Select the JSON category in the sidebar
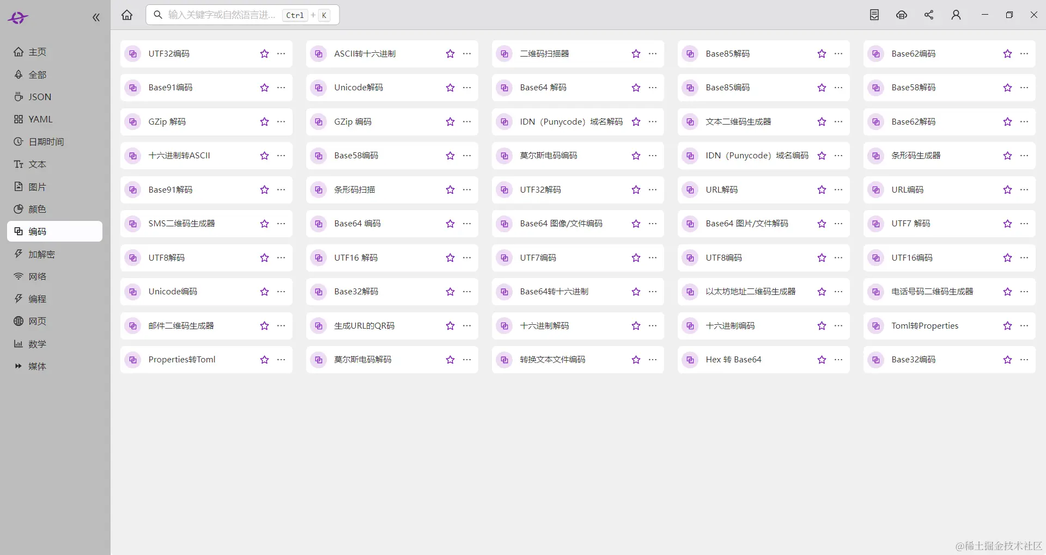 39,97
